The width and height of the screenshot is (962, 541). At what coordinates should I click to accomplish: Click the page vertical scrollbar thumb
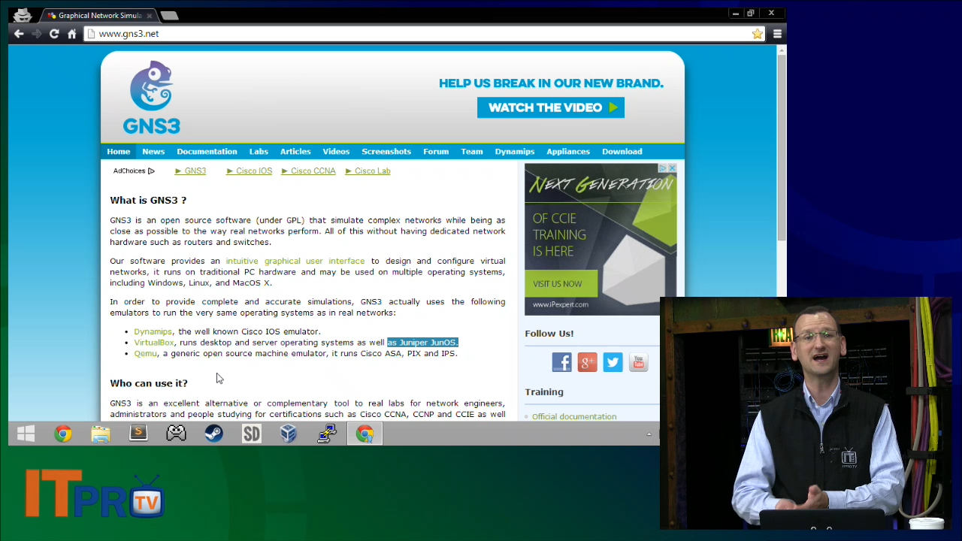click(x=782, y=147)
